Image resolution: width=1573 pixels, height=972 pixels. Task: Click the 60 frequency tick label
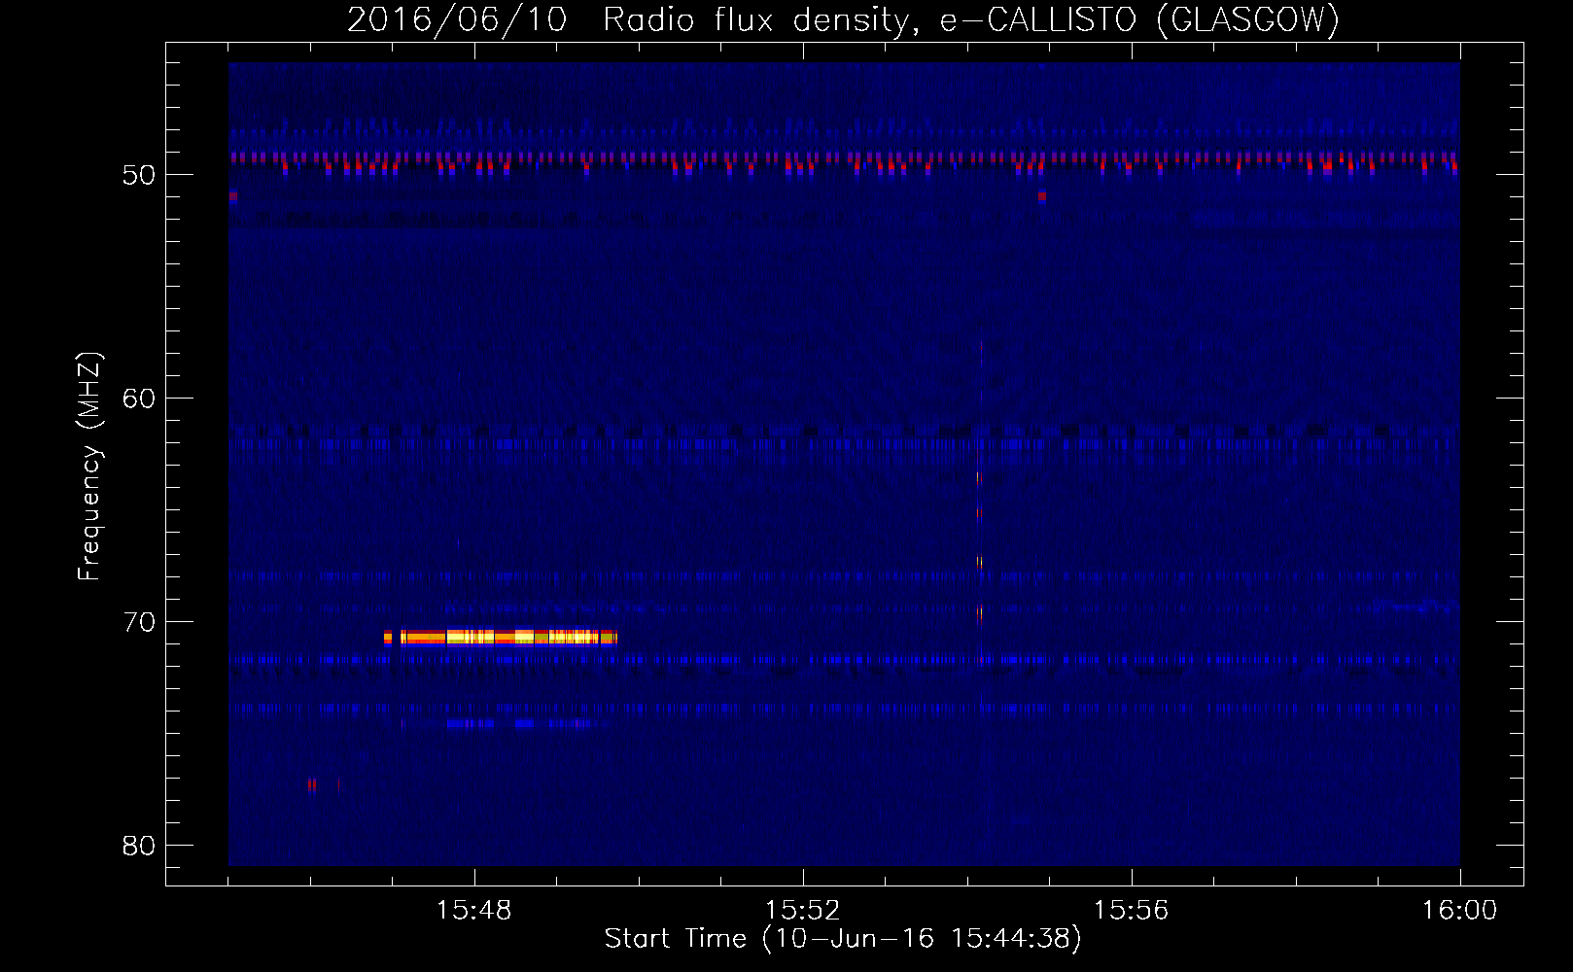click(140, 399)
